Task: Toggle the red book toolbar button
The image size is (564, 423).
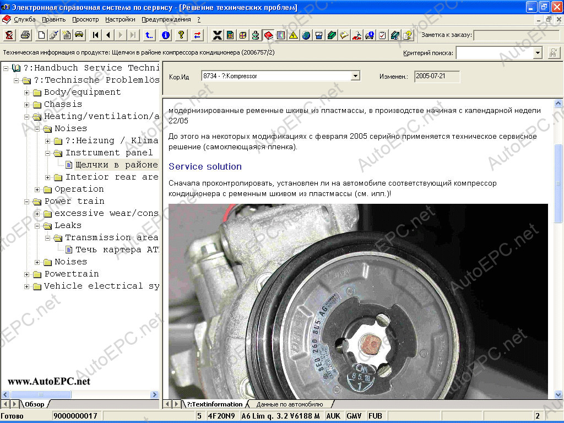Action: tap(268, 35)
